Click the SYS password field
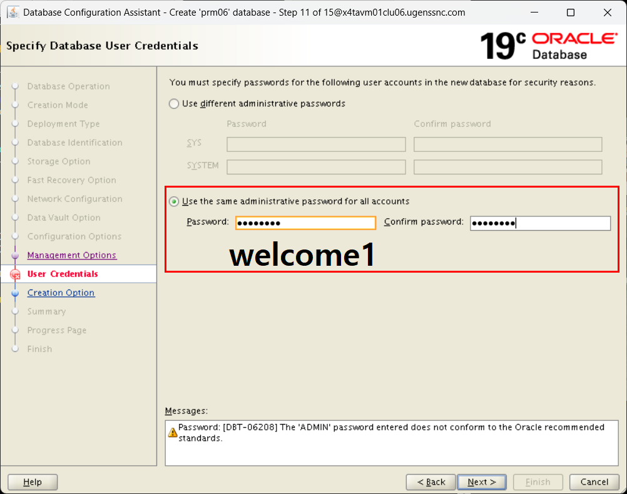627x494 pixels. [x=316, y=144]
